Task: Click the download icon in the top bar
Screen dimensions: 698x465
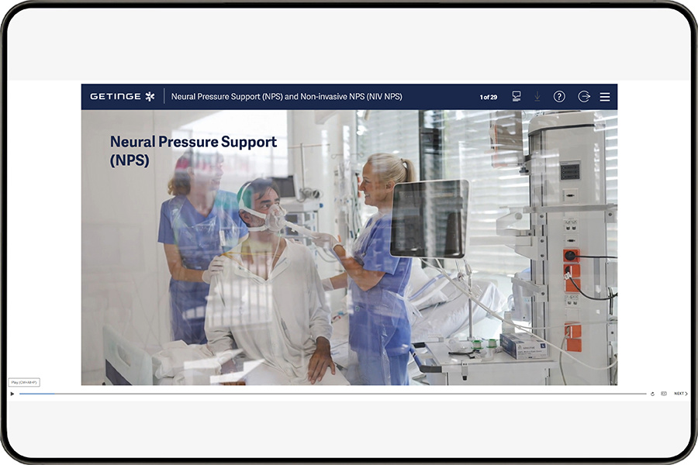Action: click(x=537, y=96)
